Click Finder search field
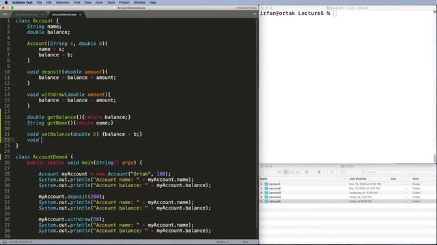Viewport: 437px width, 245px height. click(x=397, y=172)
